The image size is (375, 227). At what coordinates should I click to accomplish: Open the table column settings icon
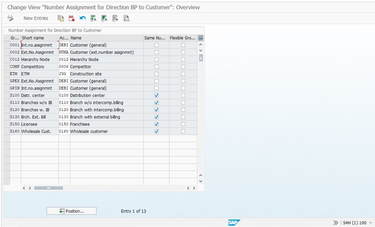201,38
